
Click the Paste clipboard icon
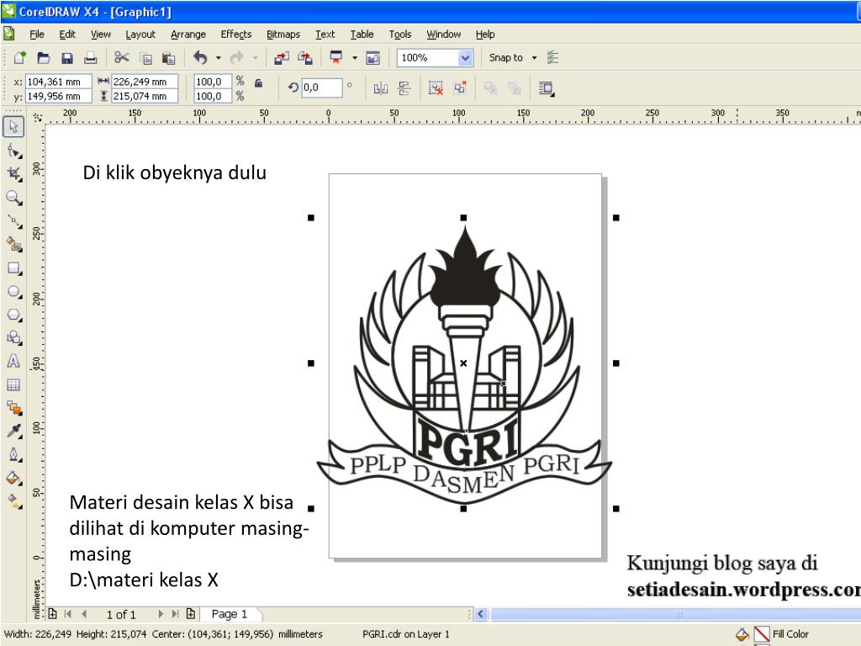[168, 58]
